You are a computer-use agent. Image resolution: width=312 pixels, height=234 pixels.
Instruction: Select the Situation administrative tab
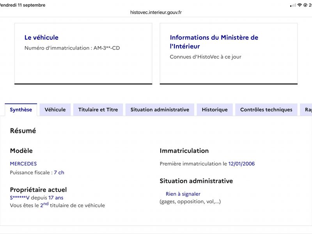(160, 110)
